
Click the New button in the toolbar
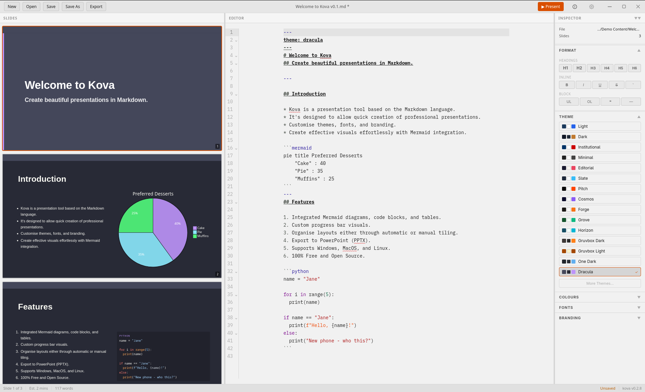pyautogui.click(x=12, y=7)
